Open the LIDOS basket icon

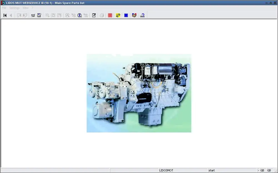point(134,15)
